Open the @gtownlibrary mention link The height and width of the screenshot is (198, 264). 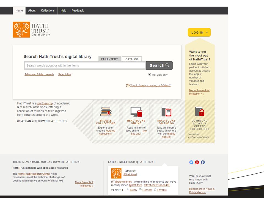(123, 182)
